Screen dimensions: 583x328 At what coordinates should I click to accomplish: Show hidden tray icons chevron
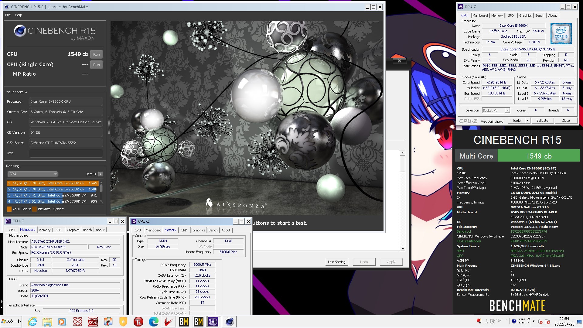[534, 321]
